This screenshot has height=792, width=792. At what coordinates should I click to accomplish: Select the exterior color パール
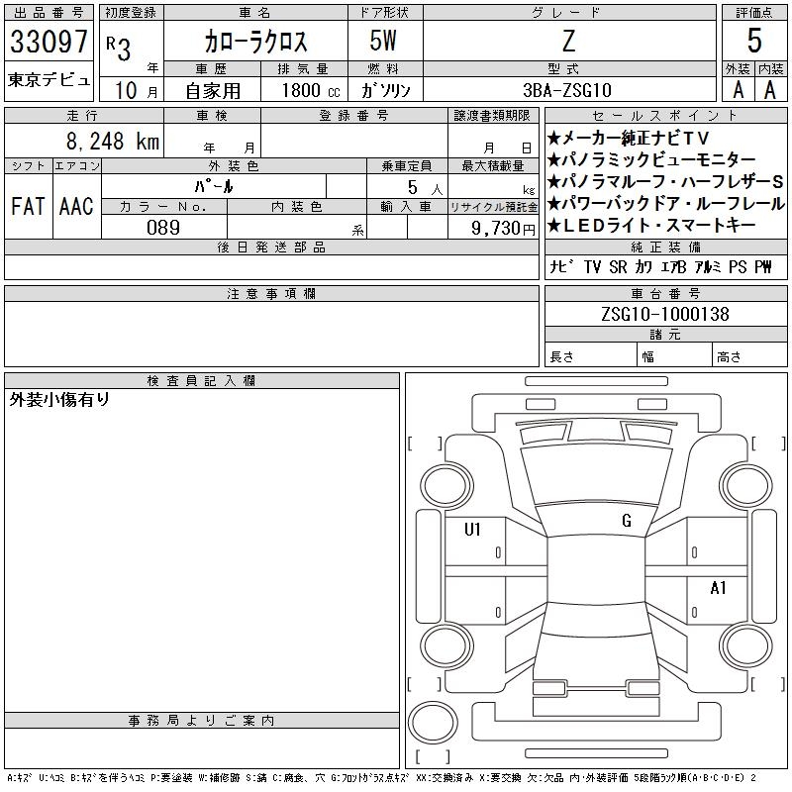click(214, 186)
